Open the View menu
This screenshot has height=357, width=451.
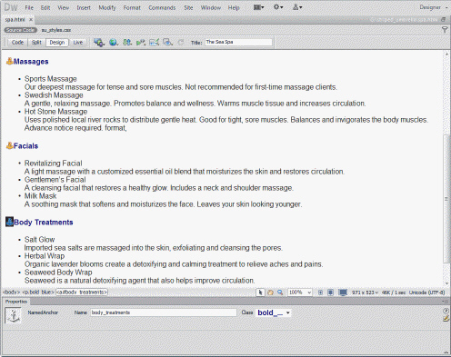(63, 7)
